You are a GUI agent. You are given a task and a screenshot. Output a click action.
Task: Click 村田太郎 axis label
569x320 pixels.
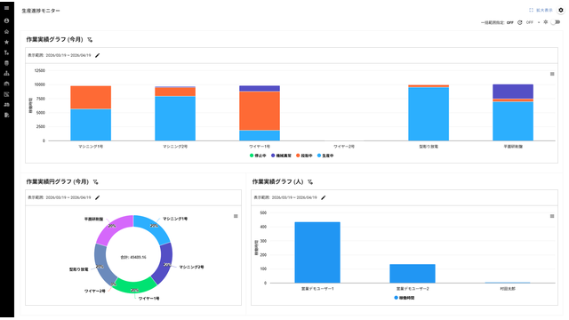click(508, 289)
